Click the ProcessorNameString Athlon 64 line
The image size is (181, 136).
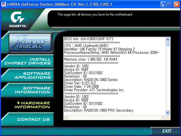111,52
